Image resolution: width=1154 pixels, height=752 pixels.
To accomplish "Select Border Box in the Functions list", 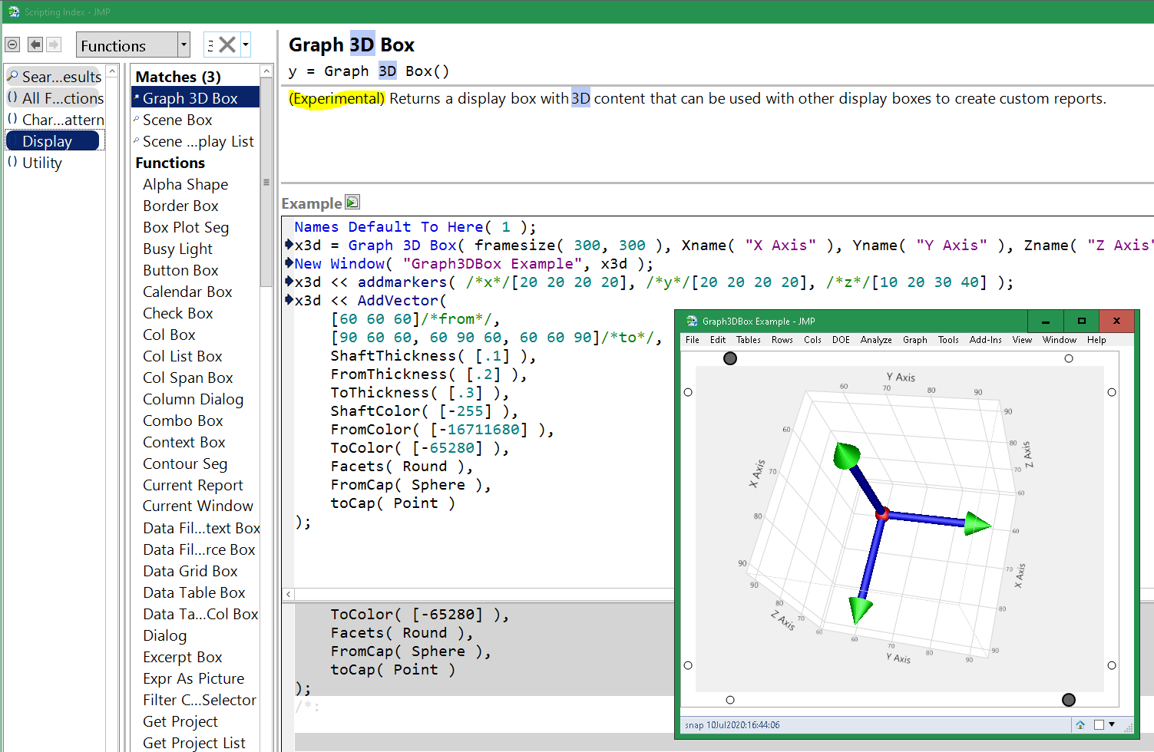I will [x=180, y=206].
